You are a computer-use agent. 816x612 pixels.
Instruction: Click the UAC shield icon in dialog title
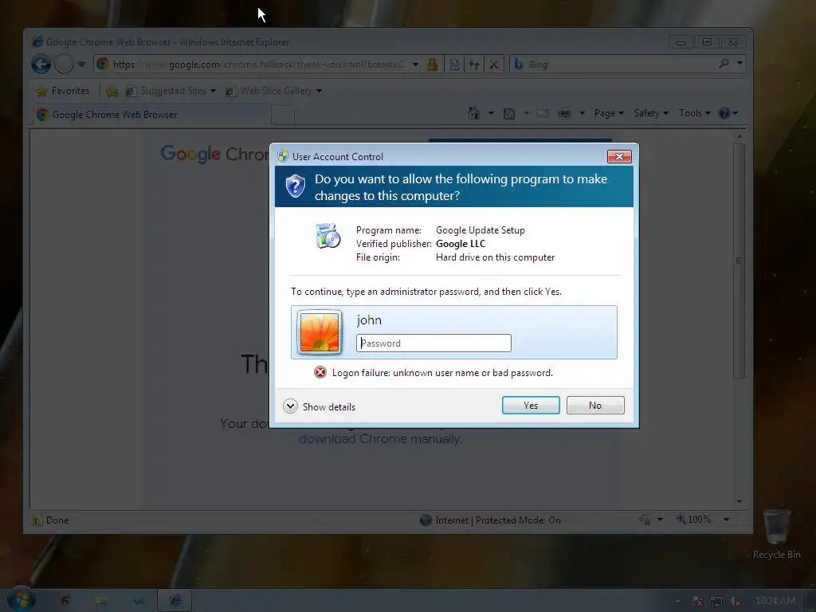pyautogui.click(x=283, y=156)
